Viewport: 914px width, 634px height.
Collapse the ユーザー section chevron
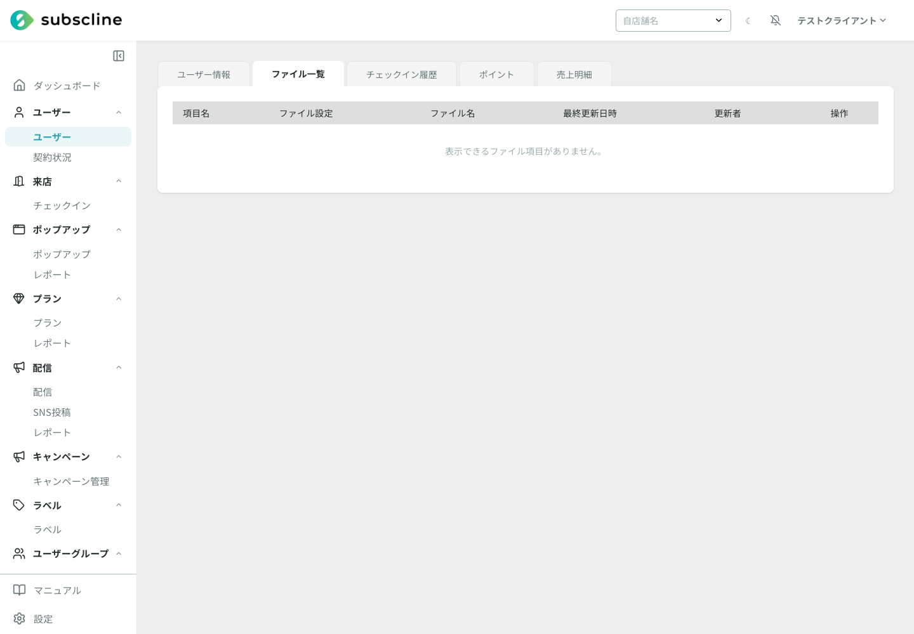click(119, 112)
